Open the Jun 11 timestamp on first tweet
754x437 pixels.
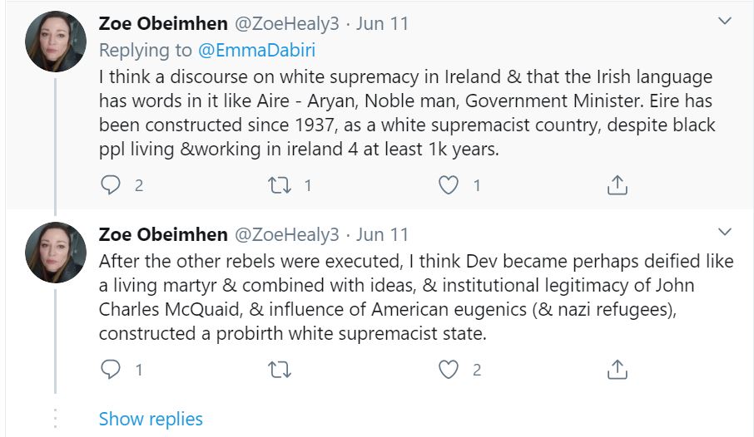(x=382, y=23)
